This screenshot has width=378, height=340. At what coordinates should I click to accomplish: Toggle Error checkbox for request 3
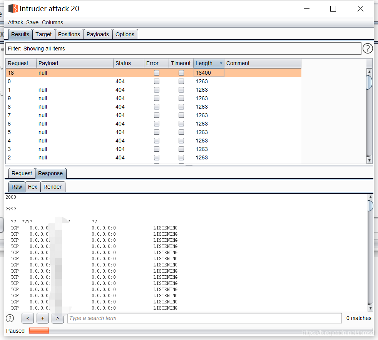[157, 149]
